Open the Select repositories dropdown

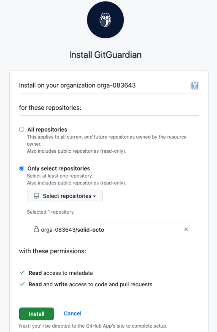pyautogui.click(x=65, y=196)
